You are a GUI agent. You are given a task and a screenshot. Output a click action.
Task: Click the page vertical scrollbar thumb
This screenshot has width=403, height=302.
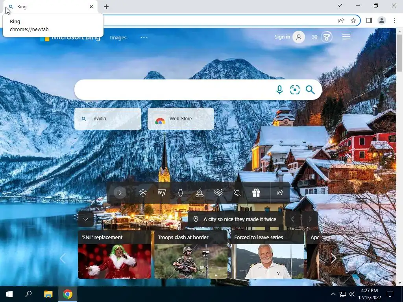pyautogui.click(x=400, y=53)
